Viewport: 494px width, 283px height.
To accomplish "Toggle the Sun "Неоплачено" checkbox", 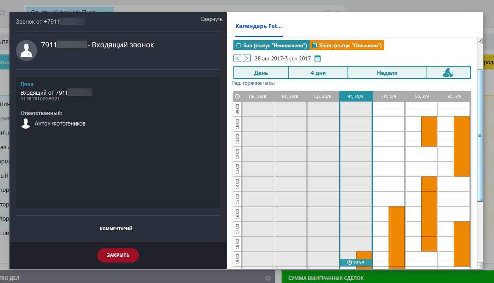I will tap(238, 46).
